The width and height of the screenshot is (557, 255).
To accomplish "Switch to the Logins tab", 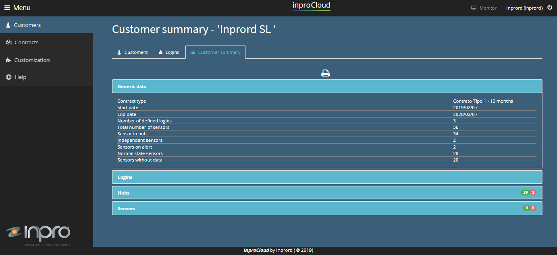I will (x=169, y=52).
